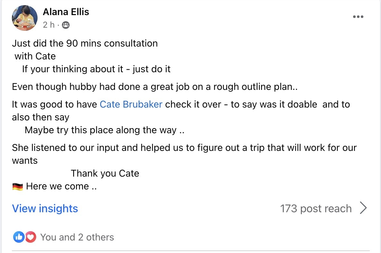Open the Alana Ellis author name

(x=66, y=12)
